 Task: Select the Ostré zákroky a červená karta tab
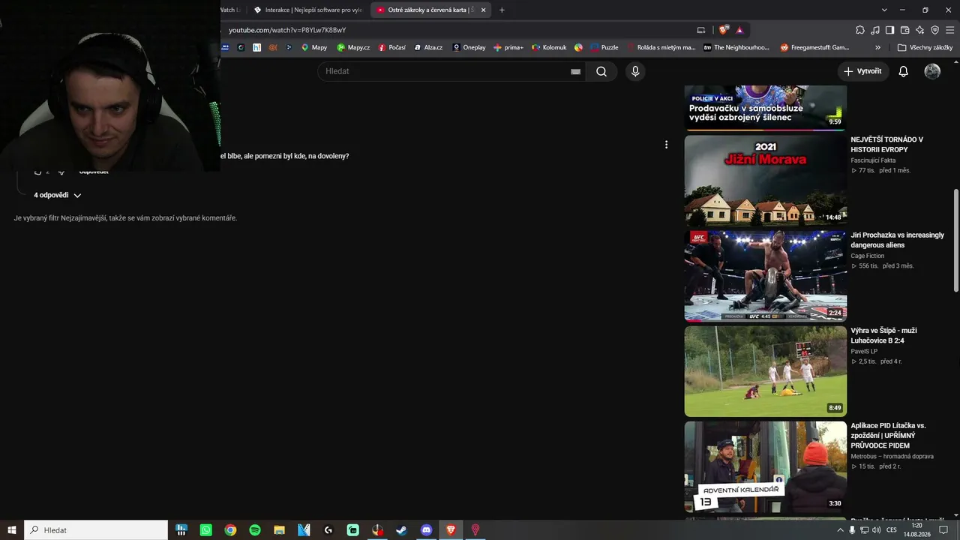pyautogui.click(x=424, y=10)
